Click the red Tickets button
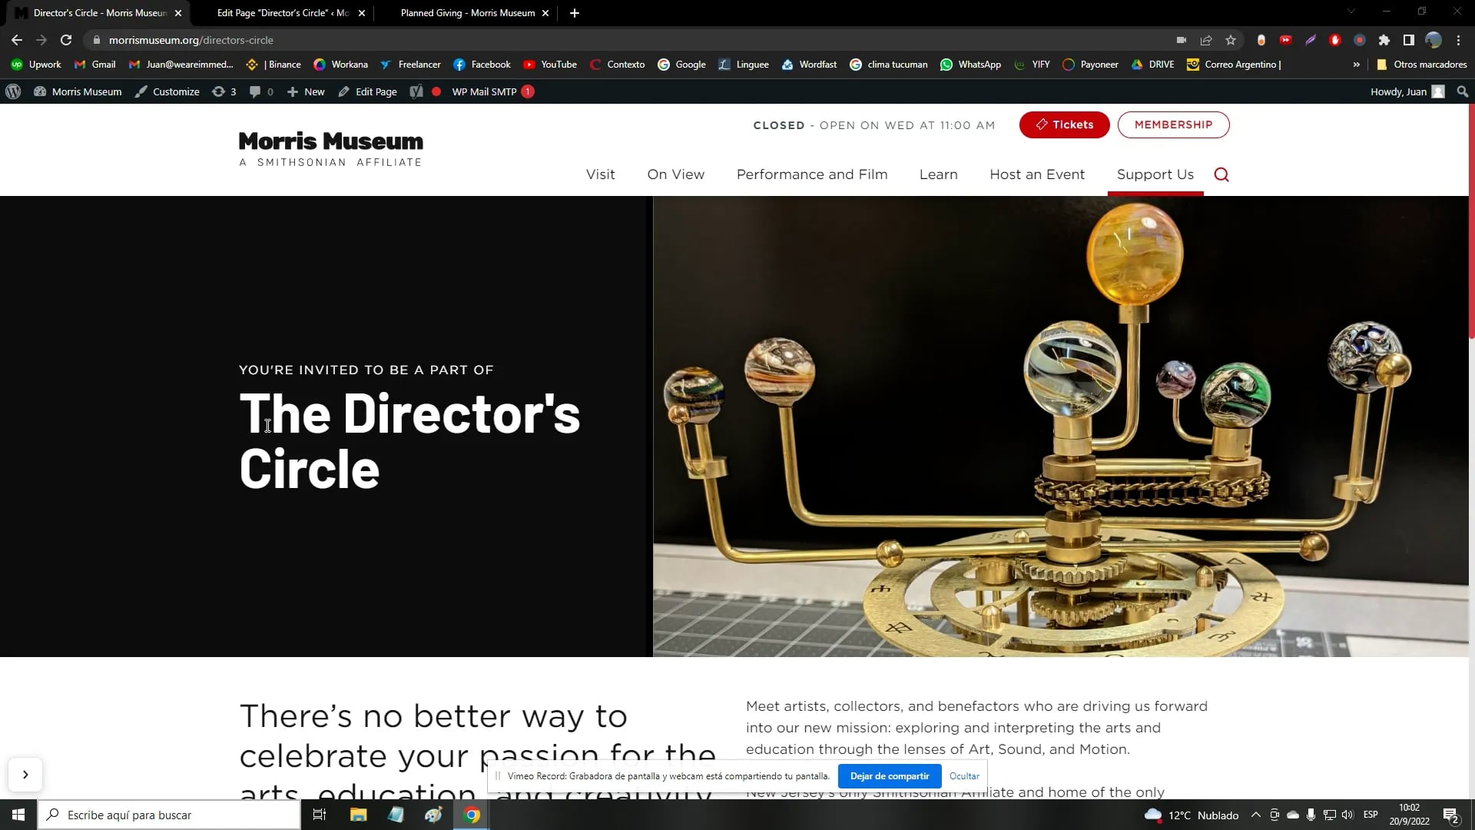The height and width of the screenshot is (830, 1475). [x=1064, y=124]
